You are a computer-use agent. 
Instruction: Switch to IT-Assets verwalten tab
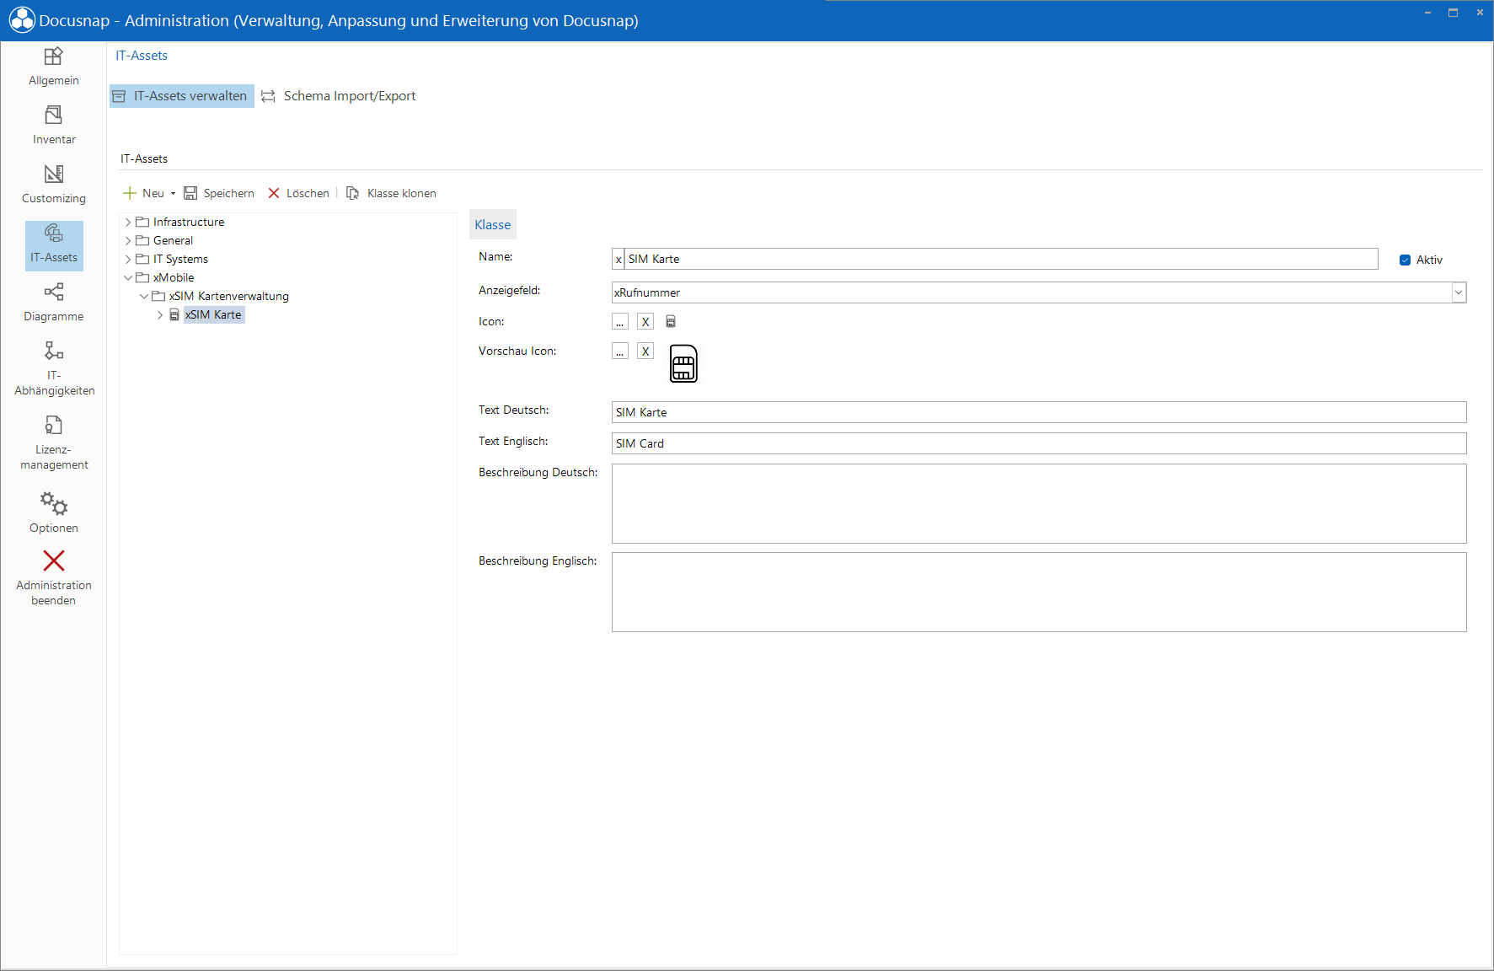[x=181, y=96]
